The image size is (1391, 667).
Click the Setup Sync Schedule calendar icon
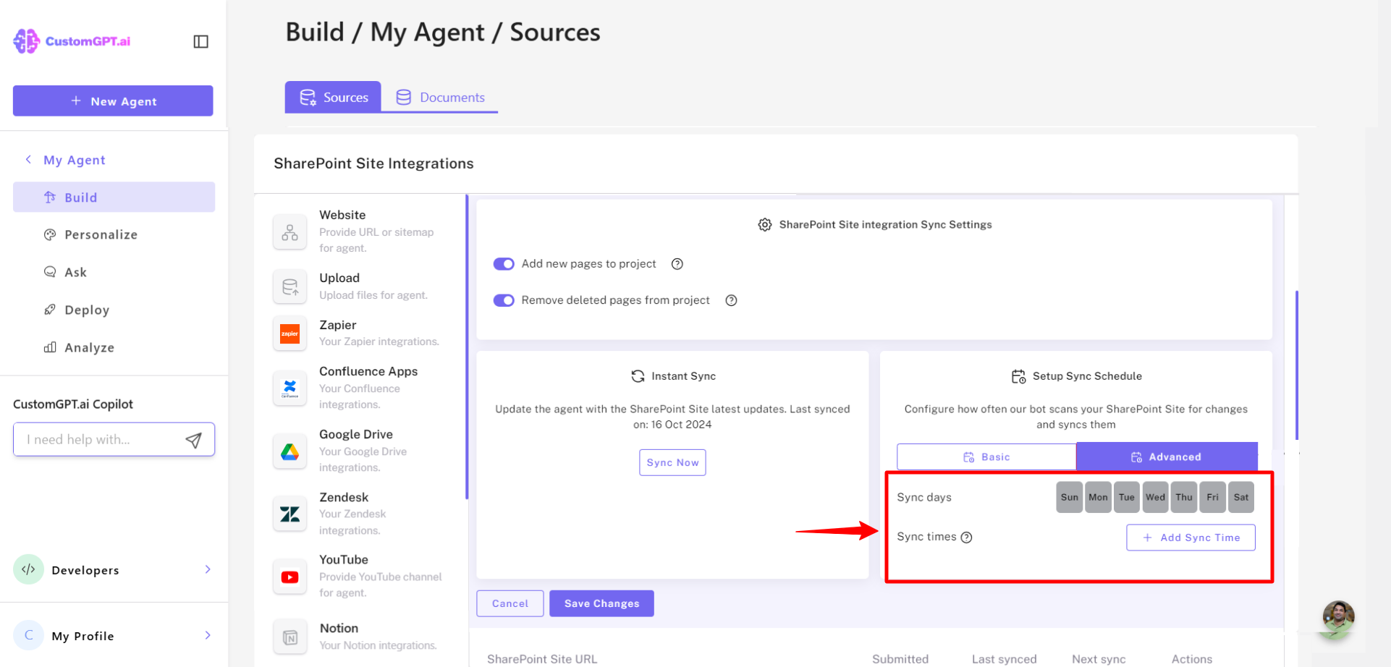pyautogui.click(x=1018, y=376)
